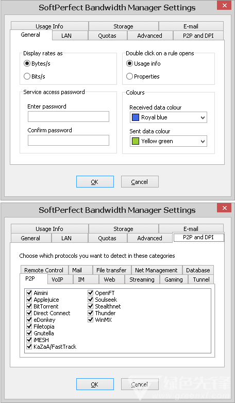235x403 pixels.
Task: Click Cancel in the P2P and DPI dialog
Action: click(x=140, y=384)
